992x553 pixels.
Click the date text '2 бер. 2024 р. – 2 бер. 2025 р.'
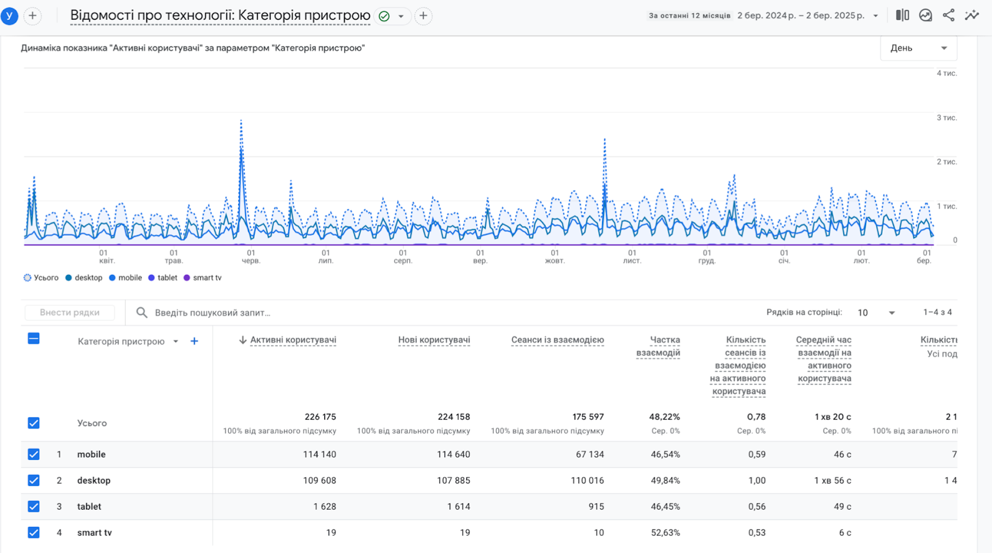[x=801, y=15]
